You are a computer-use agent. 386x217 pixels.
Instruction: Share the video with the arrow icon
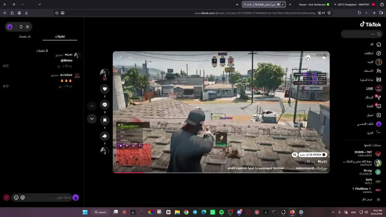tap(105, 136)
